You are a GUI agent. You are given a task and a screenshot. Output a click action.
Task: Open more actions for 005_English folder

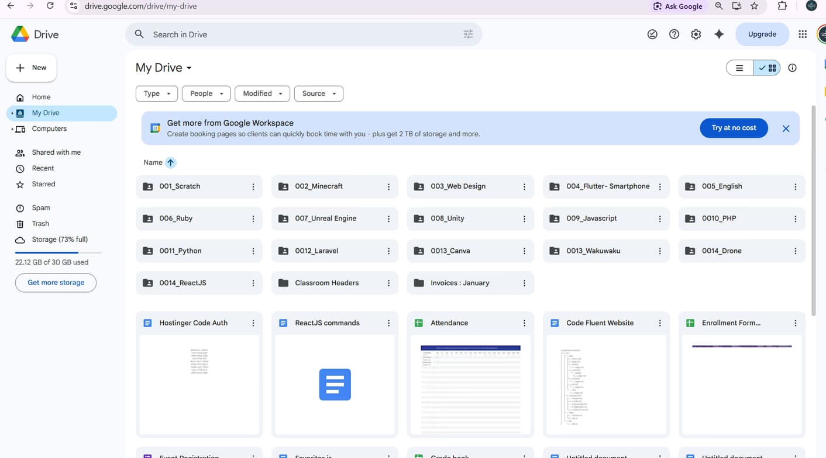(x=795, y=187)
